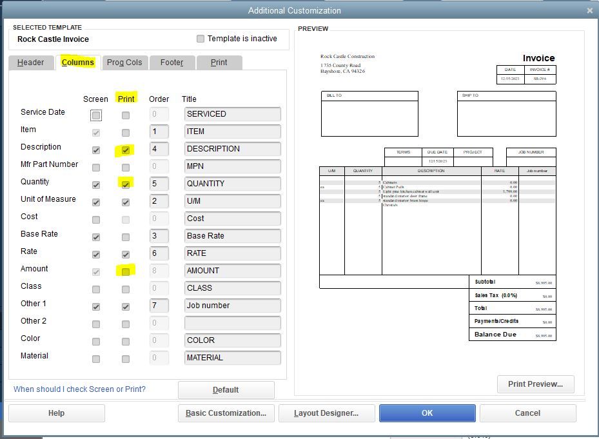Edit the Job number title field

[232, 306]
